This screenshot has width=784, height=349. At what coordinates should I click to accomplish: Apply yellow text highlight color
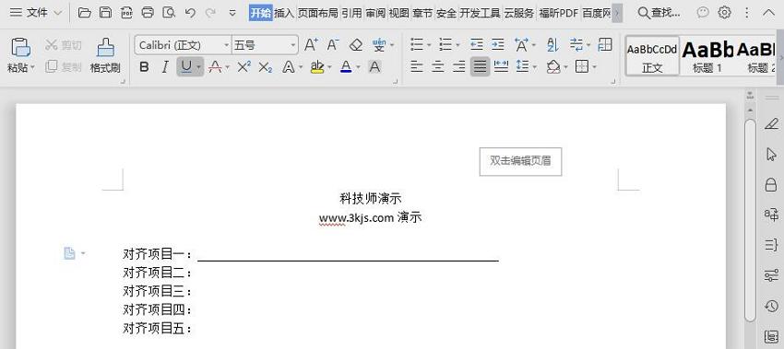(x=317, y=67)
